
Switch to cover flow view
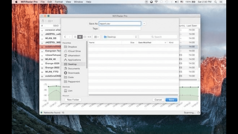(x=89, y=37)
